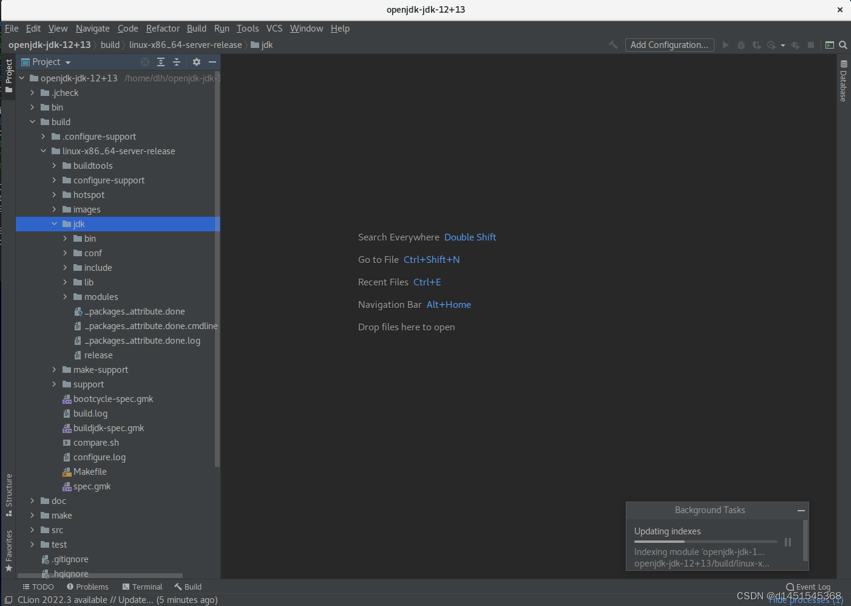851x606 pixels.
Task: Click the Build hammer icon in toolbar
Action: pyautogui.click(x=613, y=45)
